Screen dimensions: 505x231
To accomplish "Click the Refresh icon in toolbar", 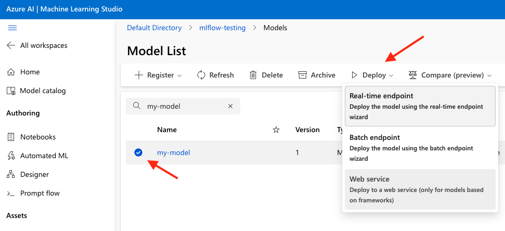I will click(x=201, y=75).
